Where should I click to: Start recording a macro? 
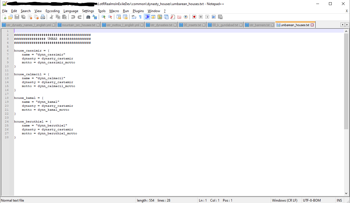[194, 17]
